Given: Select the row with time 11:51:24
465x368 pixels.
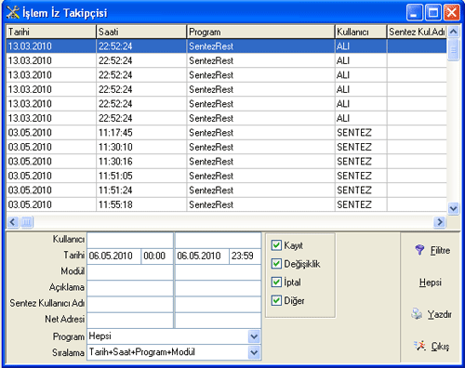Looking at the screenshot, I should click(226, 191).
